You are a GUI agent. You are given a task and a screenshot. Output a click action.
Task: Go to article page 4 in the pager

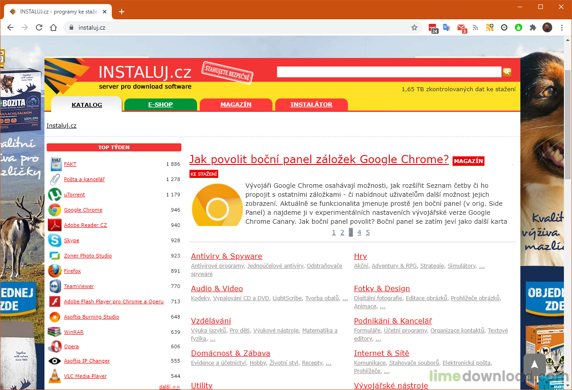[359, 232]
